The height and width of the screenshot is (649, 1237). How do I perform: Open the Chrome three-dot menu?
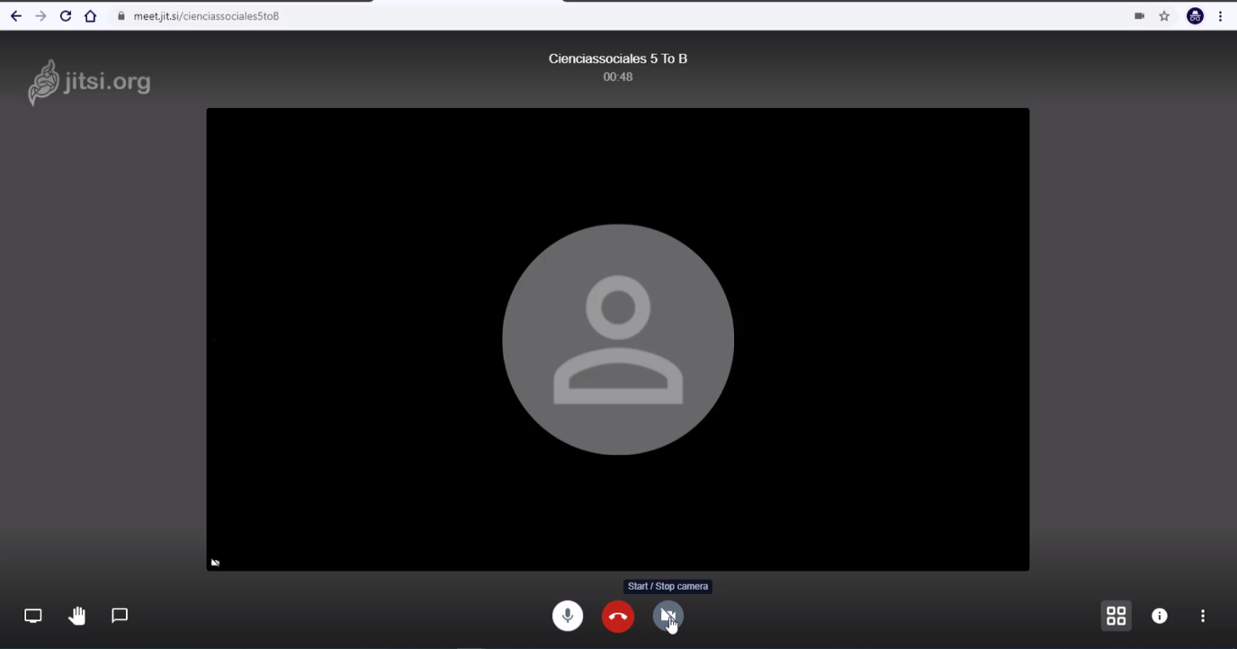(x=1221, y=16)
